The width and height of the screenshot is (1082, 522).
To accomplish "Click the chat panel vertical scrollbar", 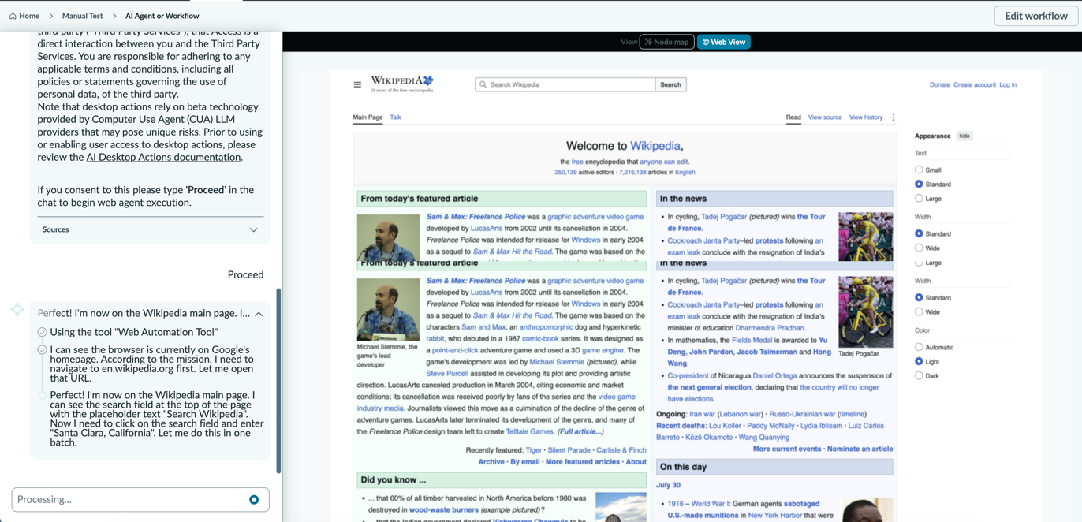I will tap(278, 380).
